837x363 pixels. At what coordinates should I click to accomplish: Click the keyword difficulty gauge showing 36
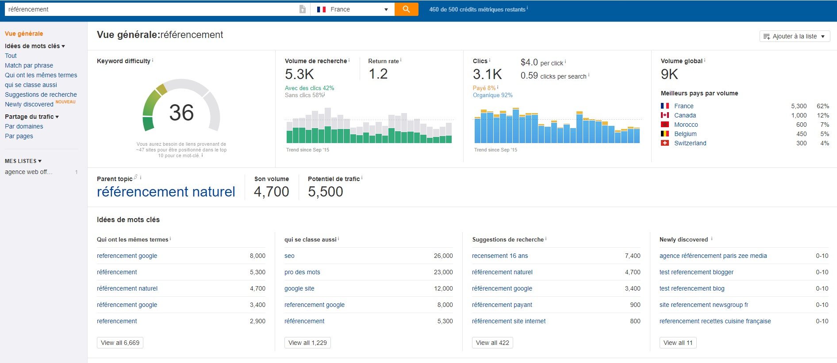coord(181,106)
